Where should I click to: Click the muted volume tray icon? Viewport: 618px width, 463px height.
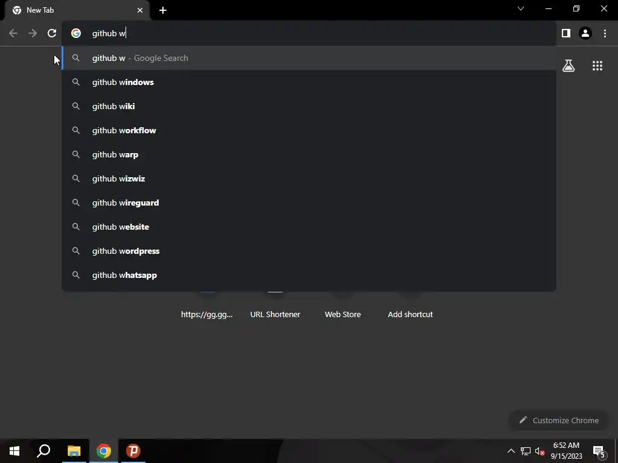540,451
